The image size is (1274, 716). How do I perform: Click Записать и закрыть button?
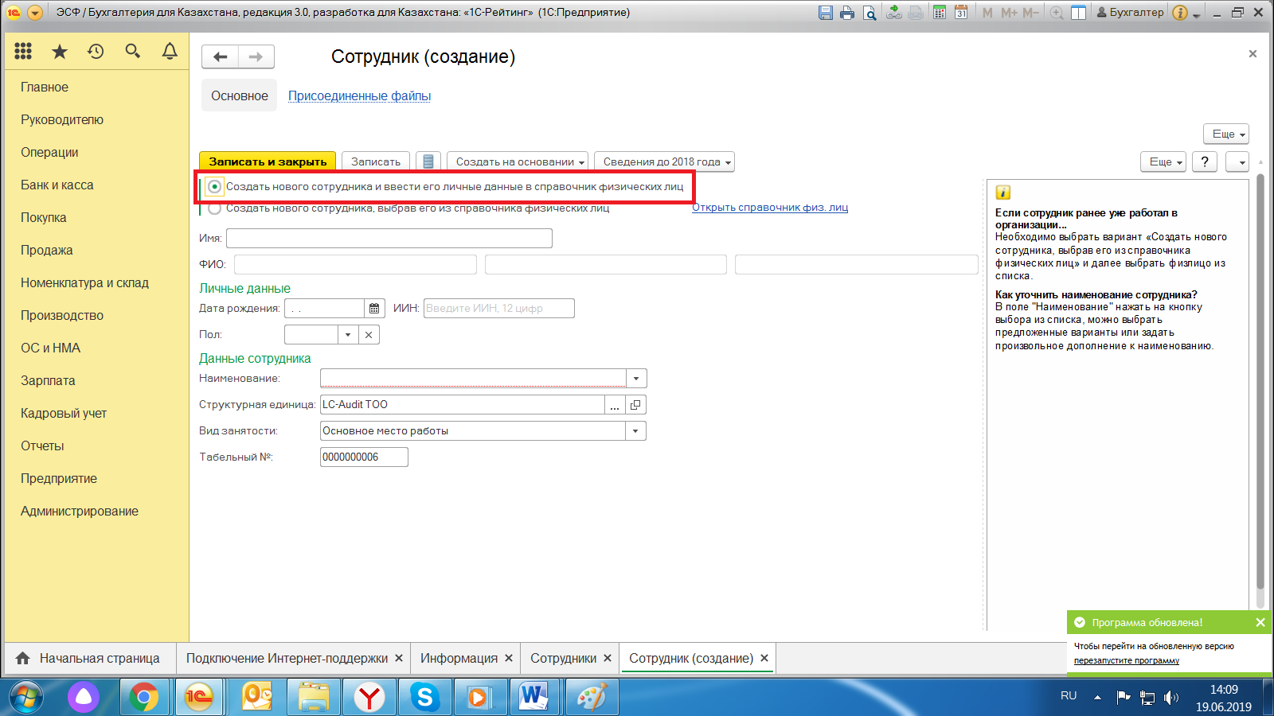click(x=268, y=161)
